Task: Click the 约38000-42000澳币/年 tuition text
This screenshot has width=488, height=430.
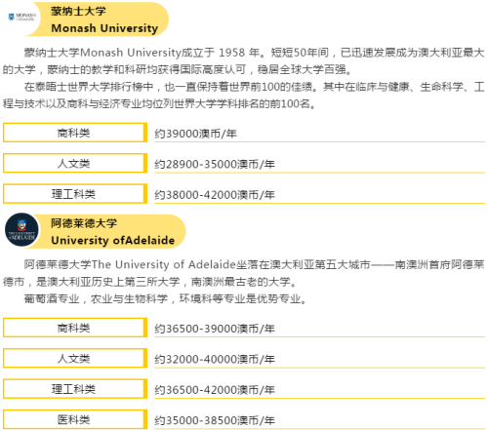Action: [x=215, y=195]
